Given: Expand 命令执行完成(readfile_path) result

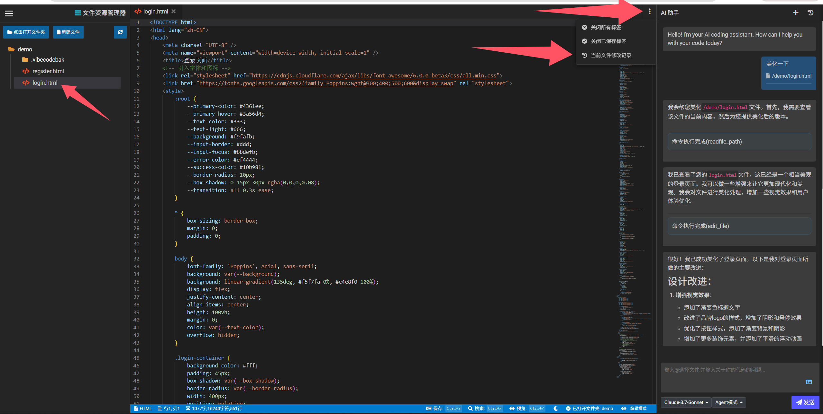Looking at the screenshot, I should (x=739, y=142).
